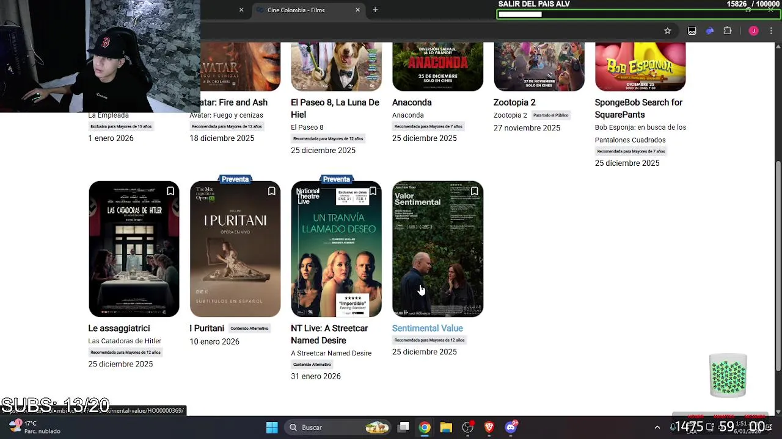Screen dimensions: 782x439
Task: Open the Brave browser taskbar icon
Action: coord(489,427)
